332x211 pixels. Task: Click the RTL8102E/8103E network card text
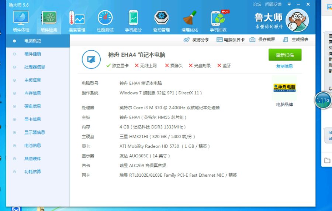[x=178, y=175]
